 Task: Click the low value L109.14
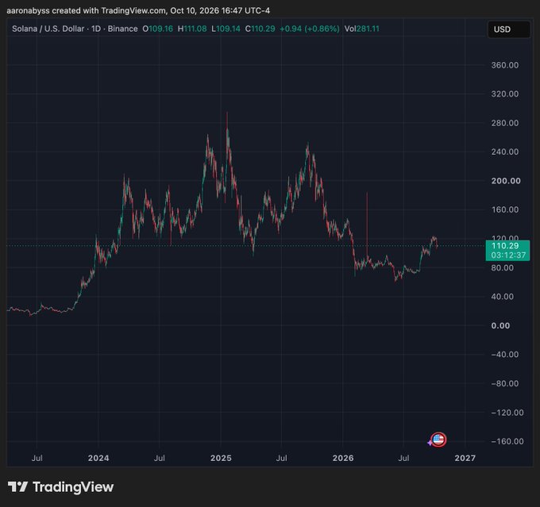click(x=226, y=29)
